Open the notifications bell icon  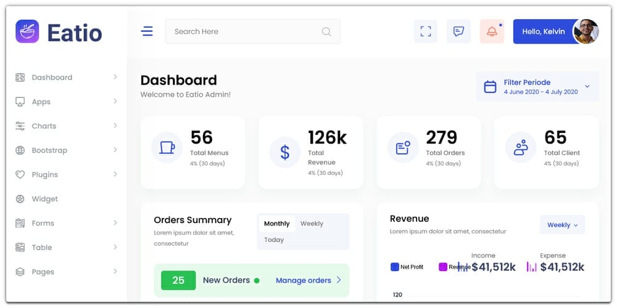492,31
